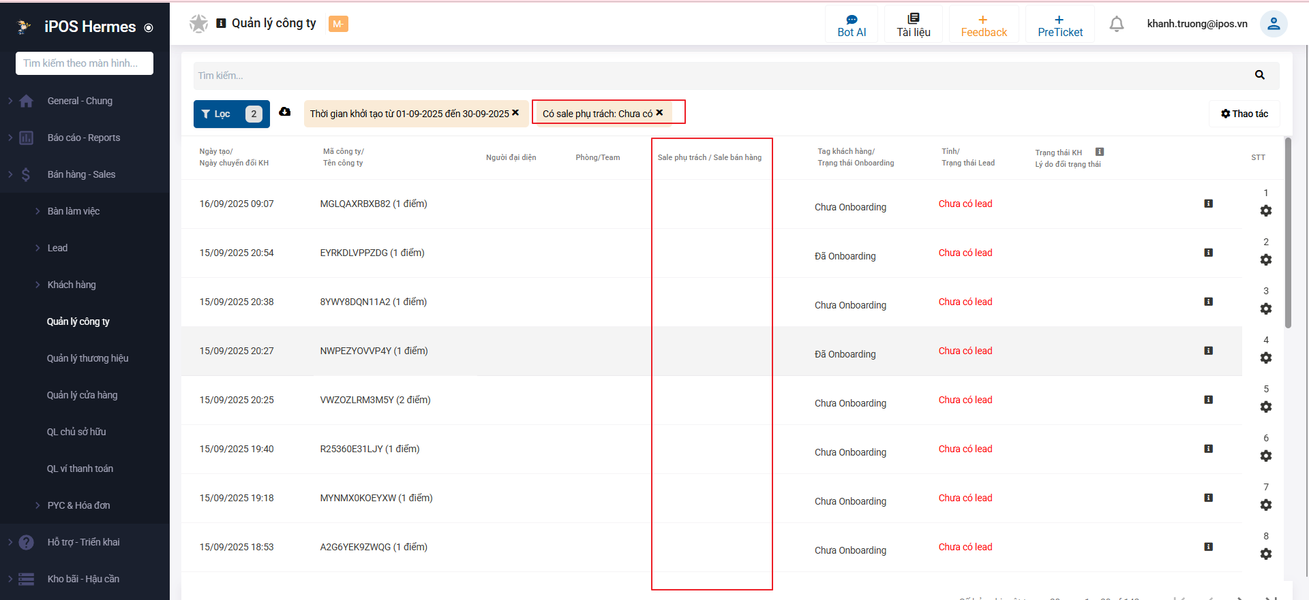Screen dimensions: 1309x600
Task: Mark page favorite with star icon
Action: click(x=198, y=24)
